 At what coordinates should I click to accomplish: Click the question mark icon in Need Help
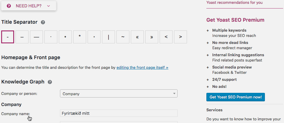tap(9, 6)
